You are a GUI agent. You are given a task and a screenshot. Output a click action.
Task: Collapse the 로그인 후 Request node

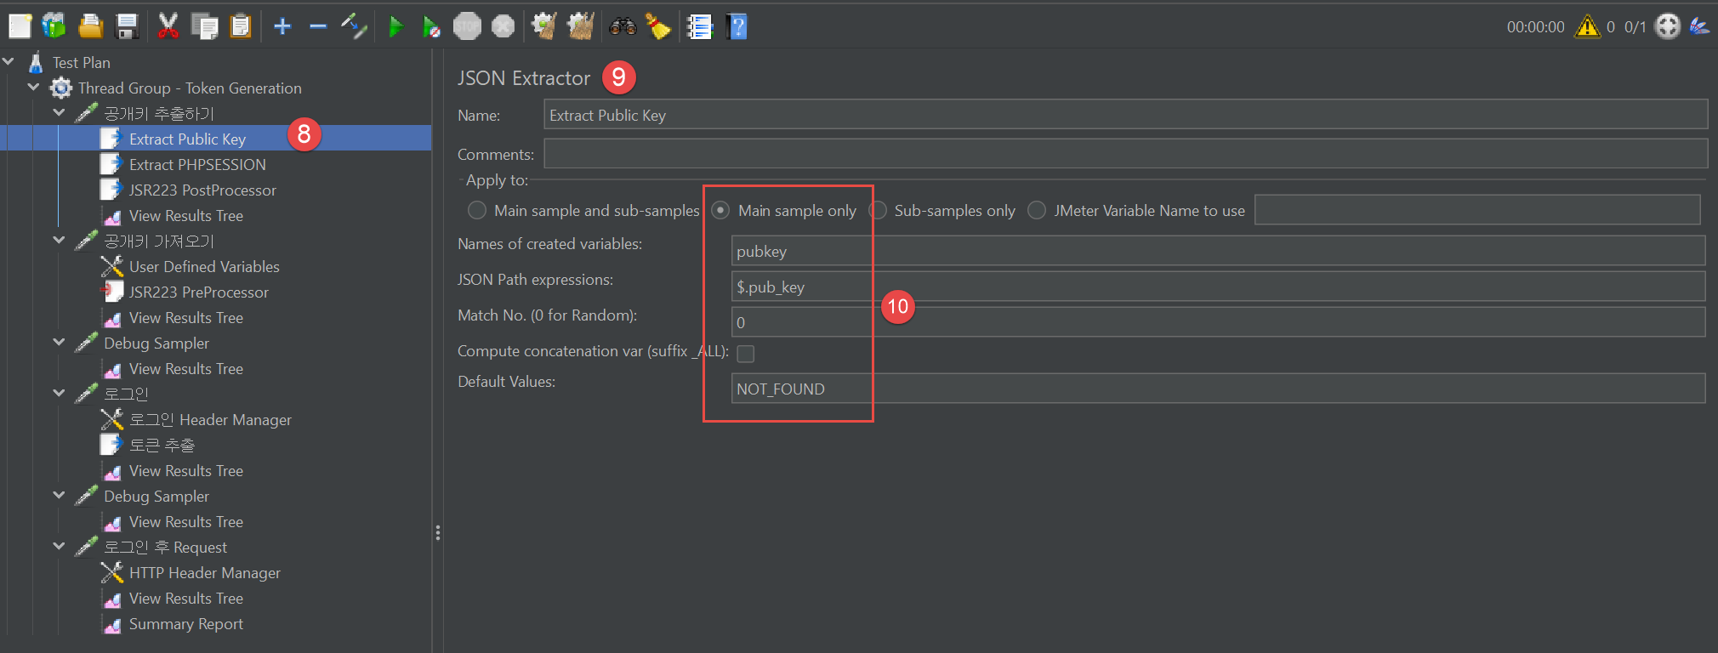tap(59, 546)
